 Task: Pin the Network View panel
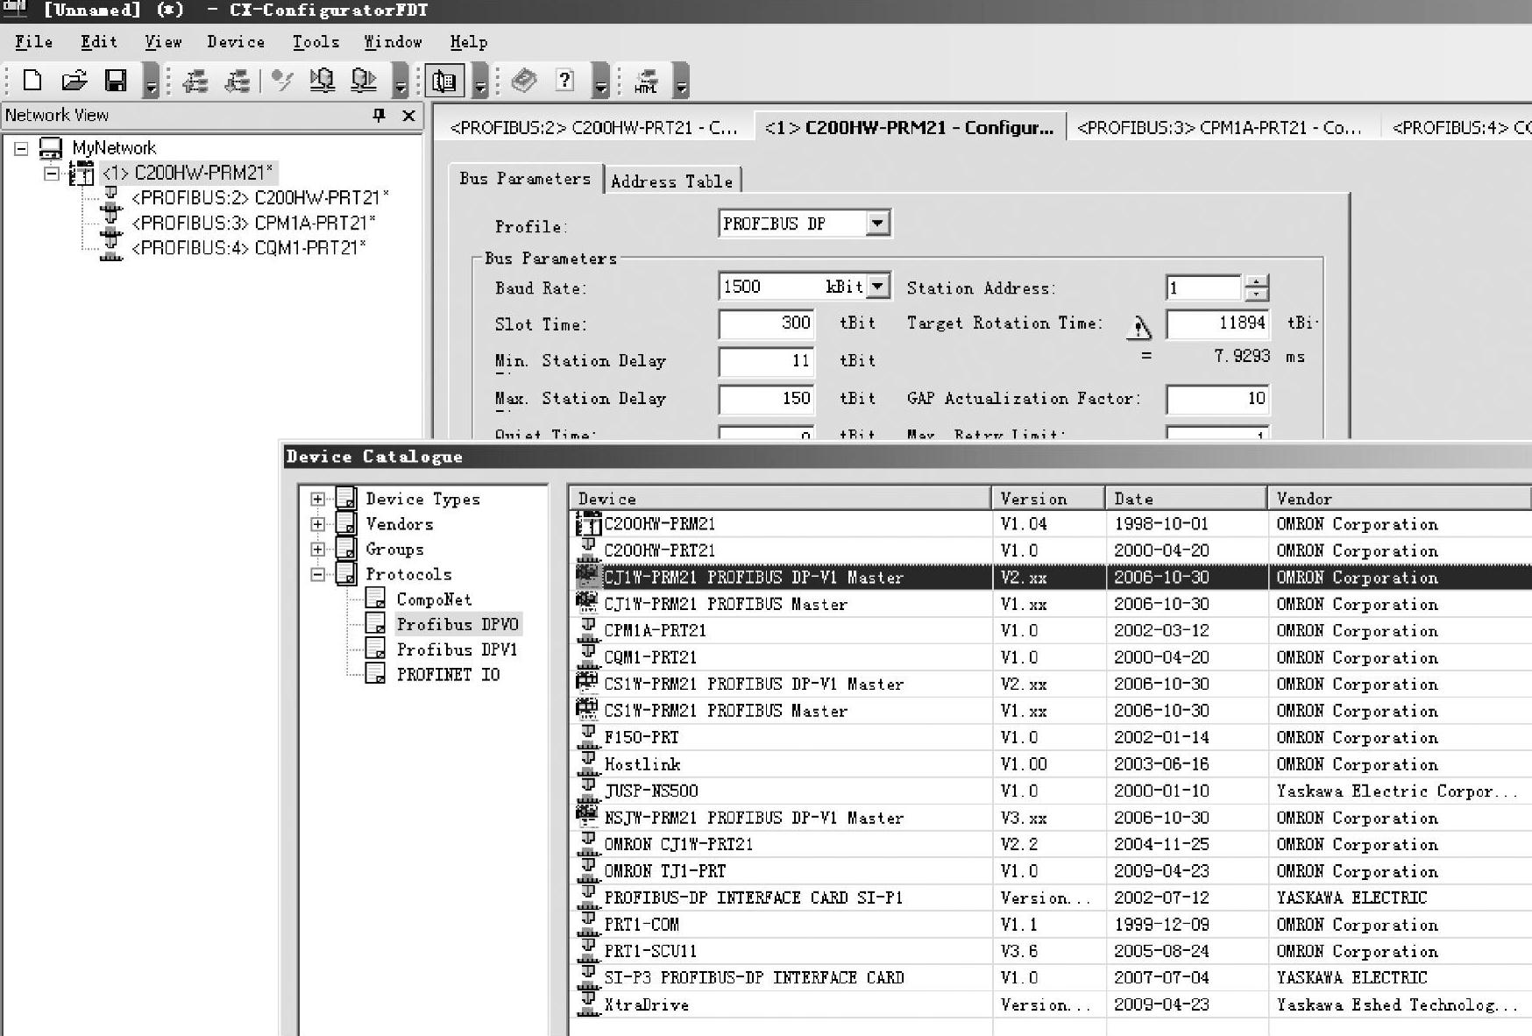coord(379,115)
